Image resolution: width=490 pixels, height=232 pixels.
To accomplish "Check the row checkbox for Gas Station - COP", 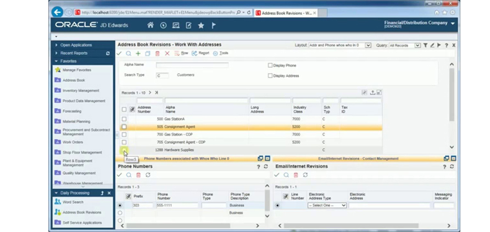I will click(x=124, y=135).
